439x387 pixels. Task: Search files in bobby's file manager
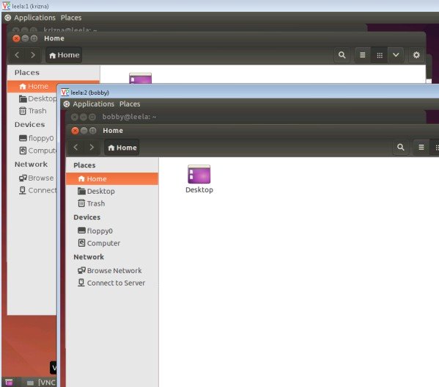(401, 147)
